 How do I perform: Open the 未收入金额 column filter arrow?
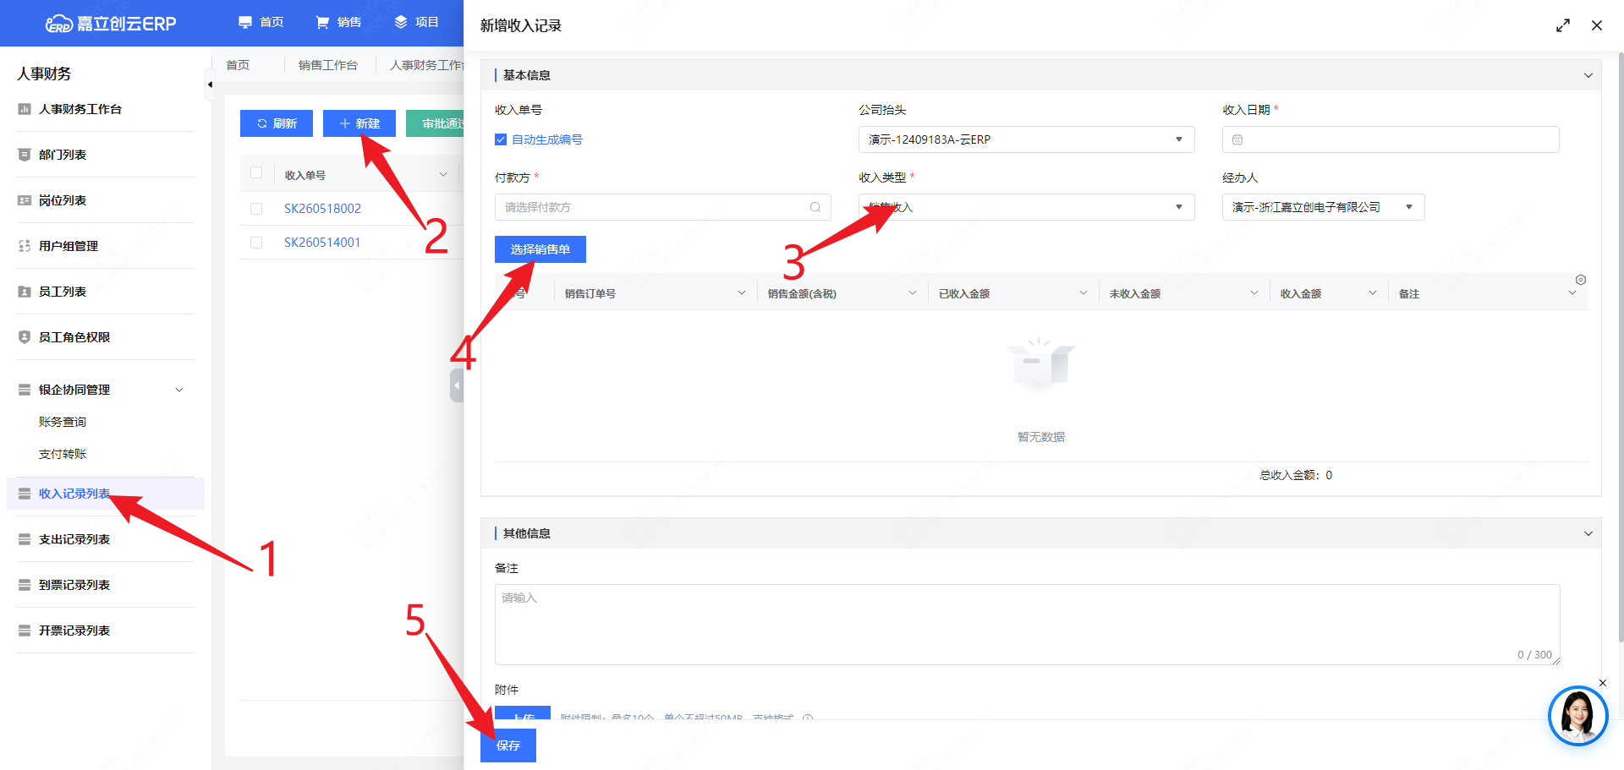click(x=1254, y=293)
